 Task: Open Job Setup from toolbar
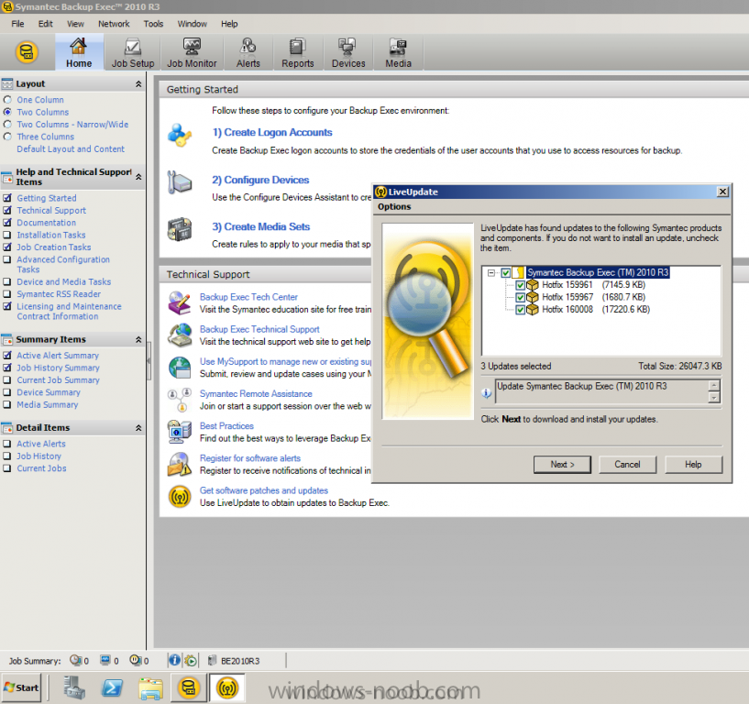(133, 52)
